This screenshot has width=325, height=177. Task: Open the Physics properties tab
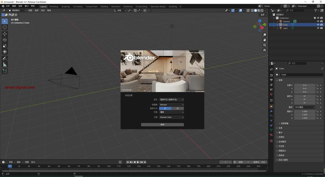pos(271,121)
